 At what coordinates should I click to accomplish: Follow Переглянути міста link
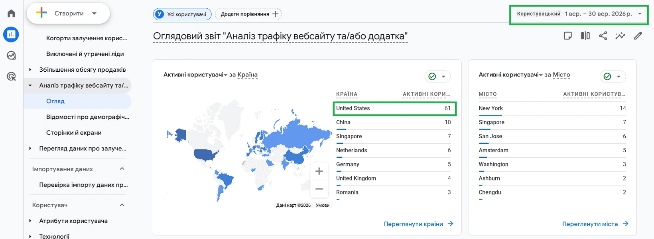pyautogui.click(x=595, y=224)
